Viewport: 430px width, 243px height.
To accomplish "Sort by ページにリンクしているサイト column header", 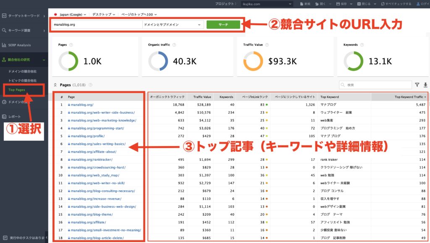I will point(295,97).
